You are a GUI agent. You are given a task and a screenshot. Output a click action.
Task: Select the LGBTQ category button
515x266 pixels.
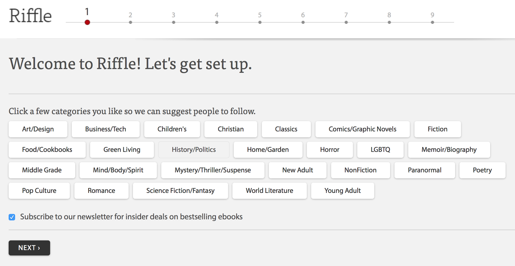(380, 150)
